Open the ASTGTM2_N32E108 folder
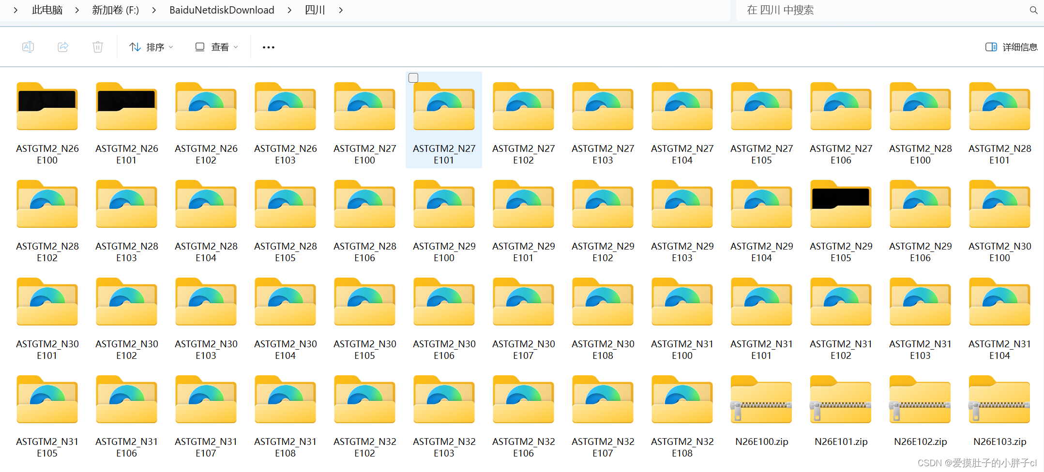 [682, 400]
